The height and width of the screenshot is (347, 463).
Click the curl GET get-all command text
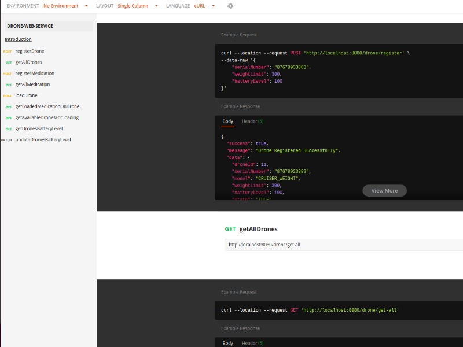coord(310,310)
